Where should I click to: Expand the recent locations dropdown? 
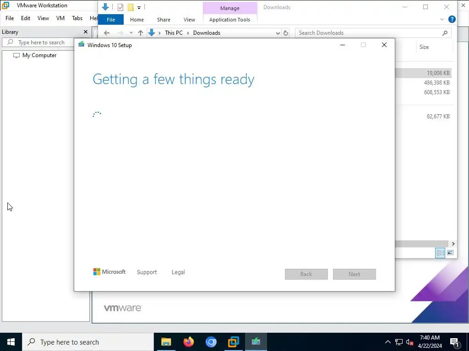click(x=131, y=33)
